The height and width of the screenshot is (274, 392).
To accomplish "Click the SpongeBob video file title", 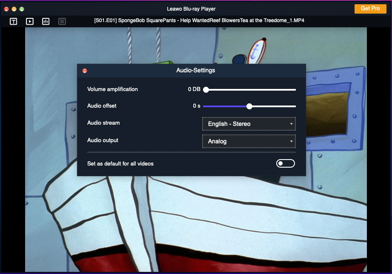I will coord(199,20).
